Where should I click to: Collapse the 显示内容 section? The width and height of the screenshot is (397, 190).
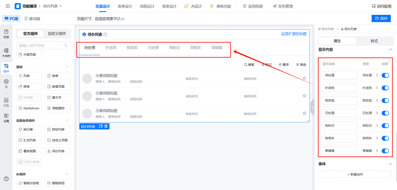[x=390, y=50]
